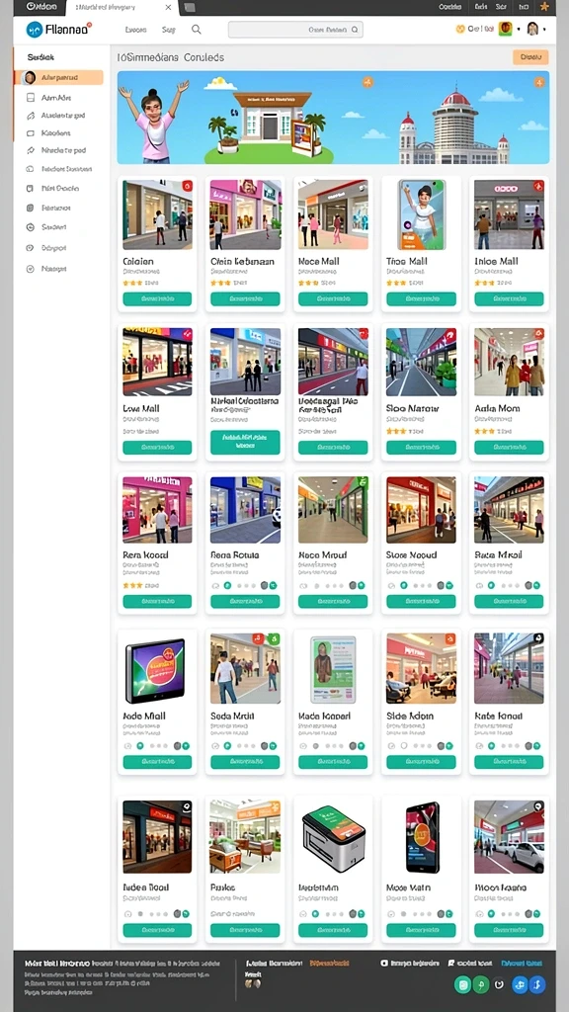Click the Flannao logo icon
Screen dimensions: 569x1012
click(35, 29)
